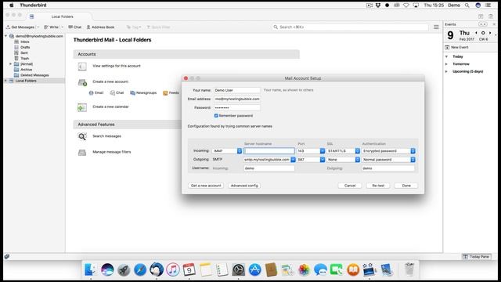Image resolution: width=501 pixels, height=282 pixels.
Task: Open Chat from the mail toolbar
Action: [75, 27]
